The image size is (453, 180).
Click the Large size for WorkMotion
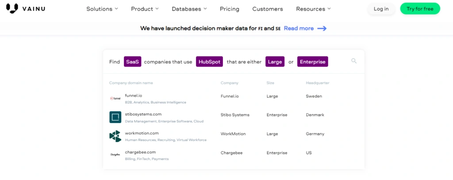pos(272,134)
